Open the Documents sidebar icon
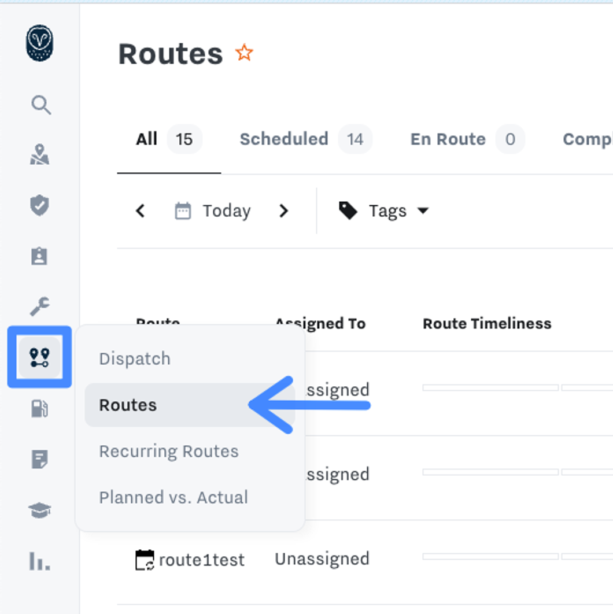613x614 pixels. [39, 460]
